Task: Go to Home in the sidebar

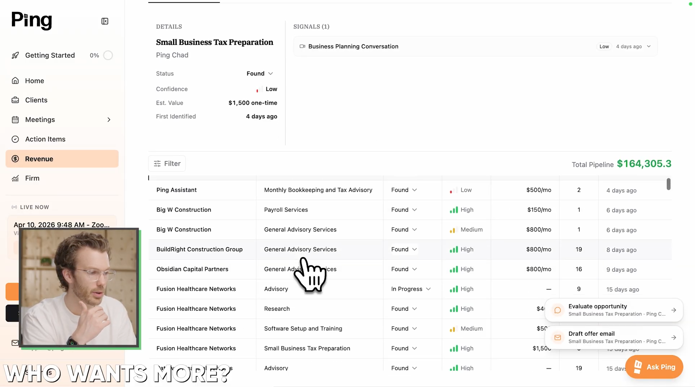Action: (62, 81)
